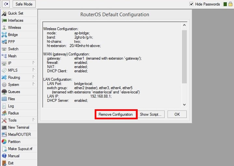The height and width of the screenshot is (166, 234).
Task: Open the Interfaces menu item
Action: click(15, 20)
